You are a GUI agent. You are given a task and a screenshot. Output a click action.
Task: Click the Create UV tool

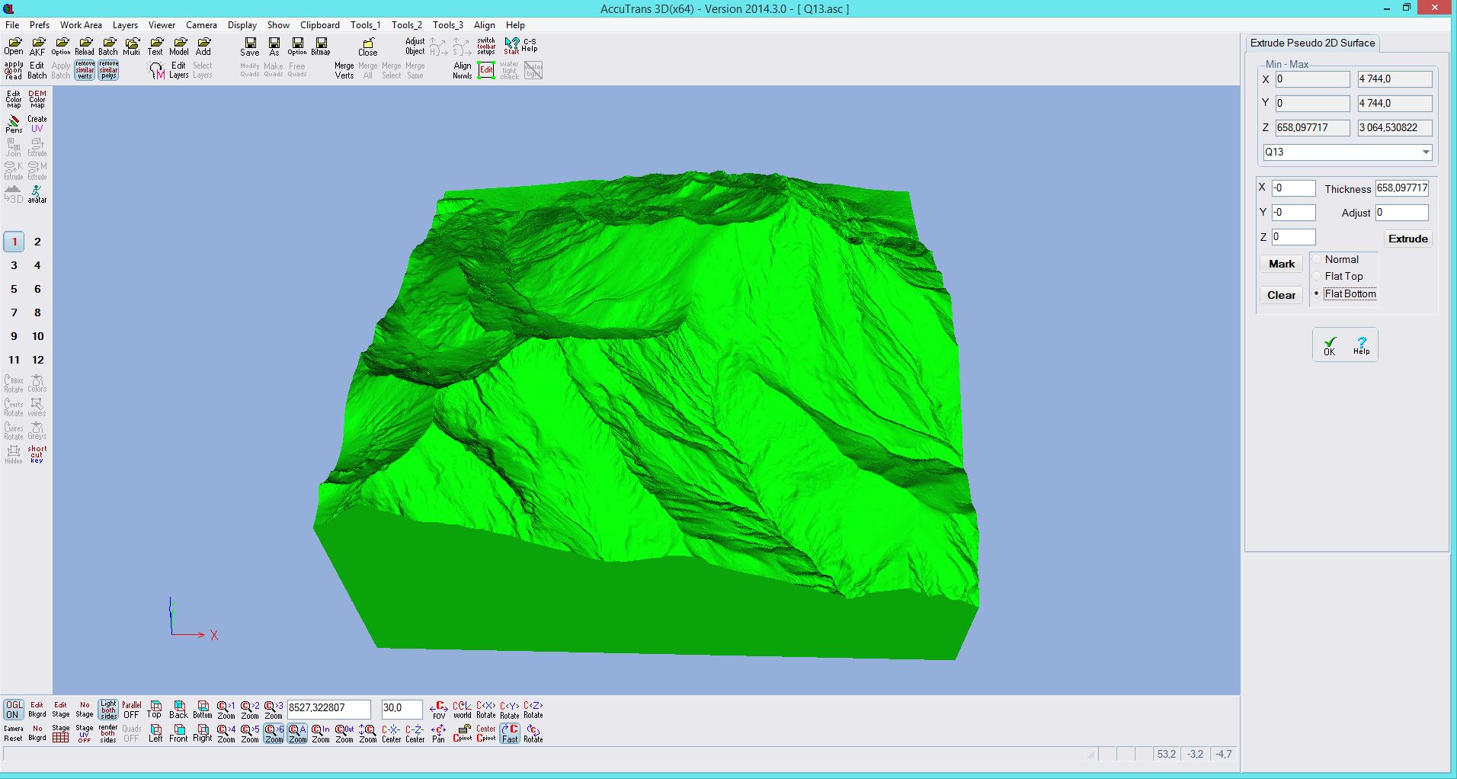point(37,124)
